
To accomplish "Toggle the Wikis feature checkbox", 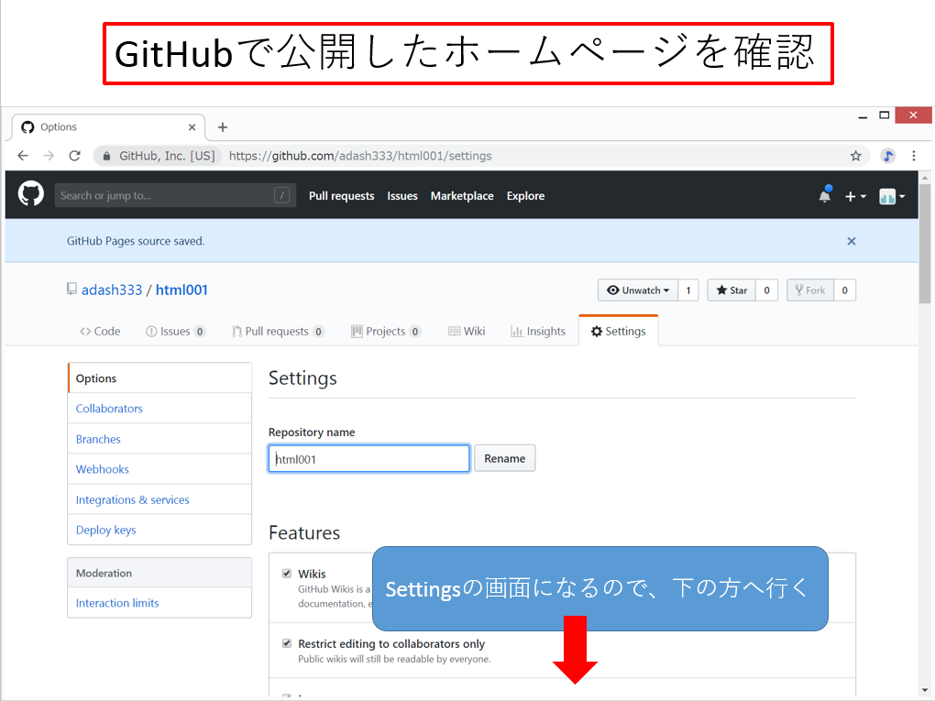I will (287, 574).
